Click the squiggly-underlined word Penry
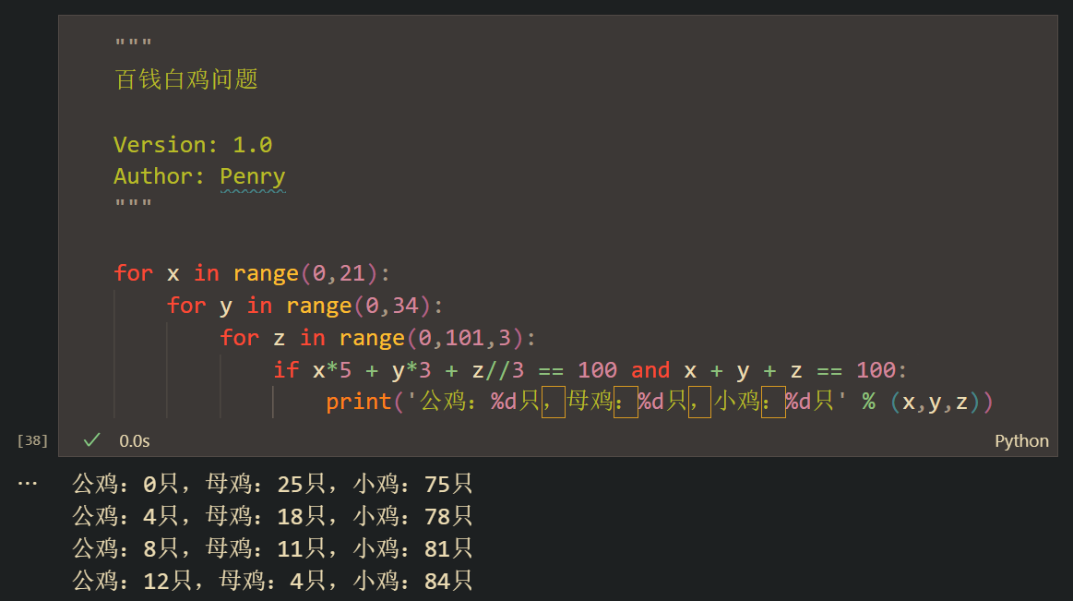 click(252, 176)
